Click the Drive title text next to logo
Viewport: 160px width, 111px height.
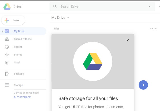pyautogui.click(x=17, y=7)
